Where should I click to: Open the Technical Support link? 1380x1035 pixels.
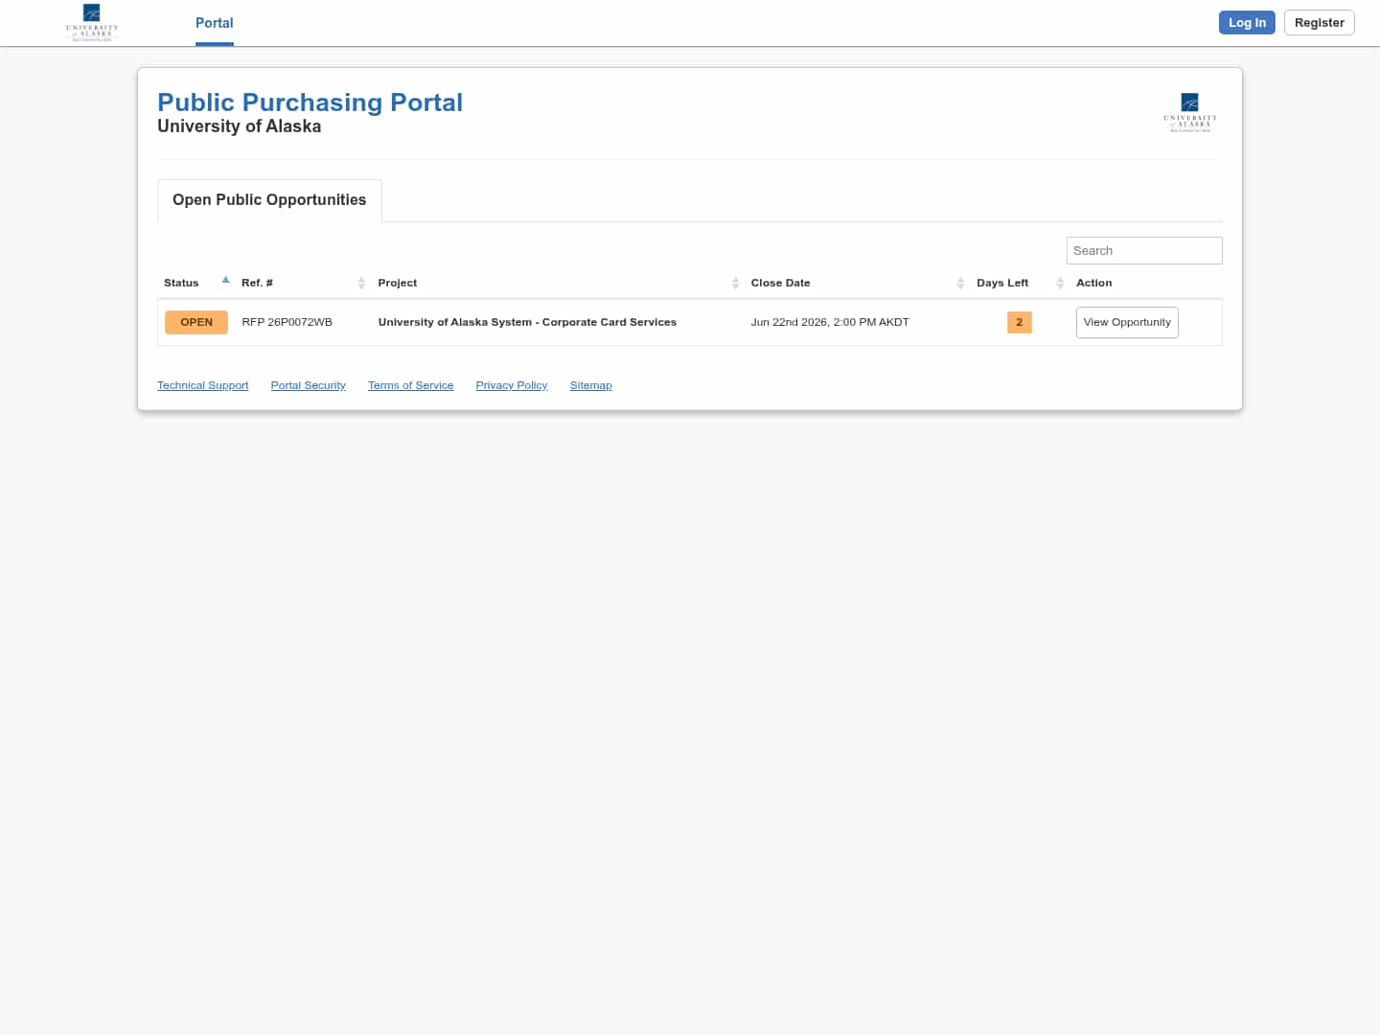click(x=202, y=385)
